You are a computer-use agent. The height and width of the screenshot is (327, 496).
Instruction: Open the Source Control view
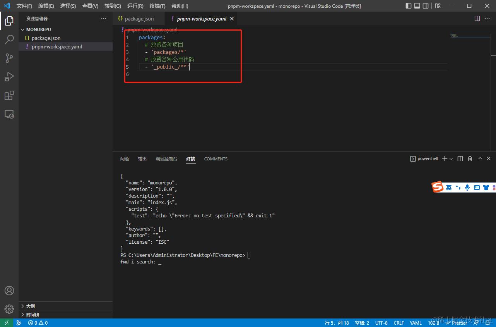click(9, 58)
